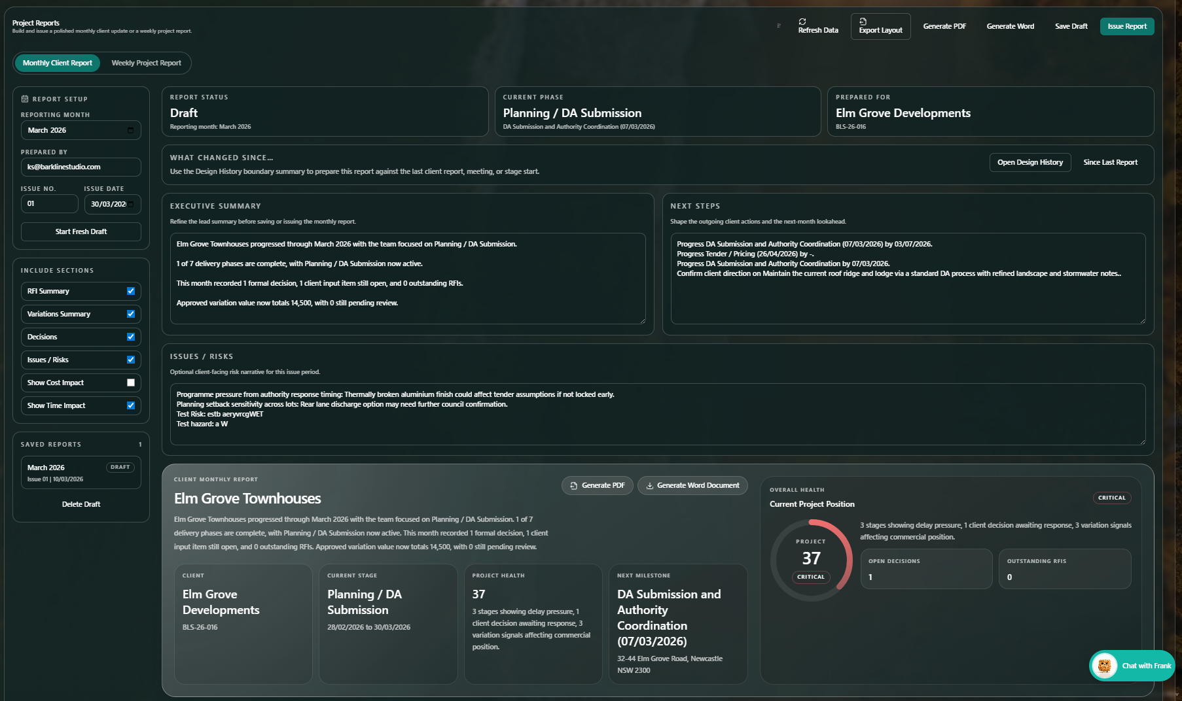This screenshot has width=1182, height=701.
Task: Open the Since Last Report selector
Action: point(1110,162)
